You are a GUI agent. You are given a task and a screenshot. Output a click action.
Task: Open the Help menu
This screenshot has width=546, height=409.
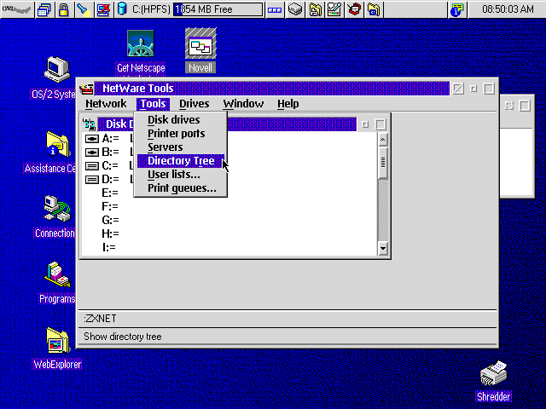pyautogui.click(x=288, y=104)
